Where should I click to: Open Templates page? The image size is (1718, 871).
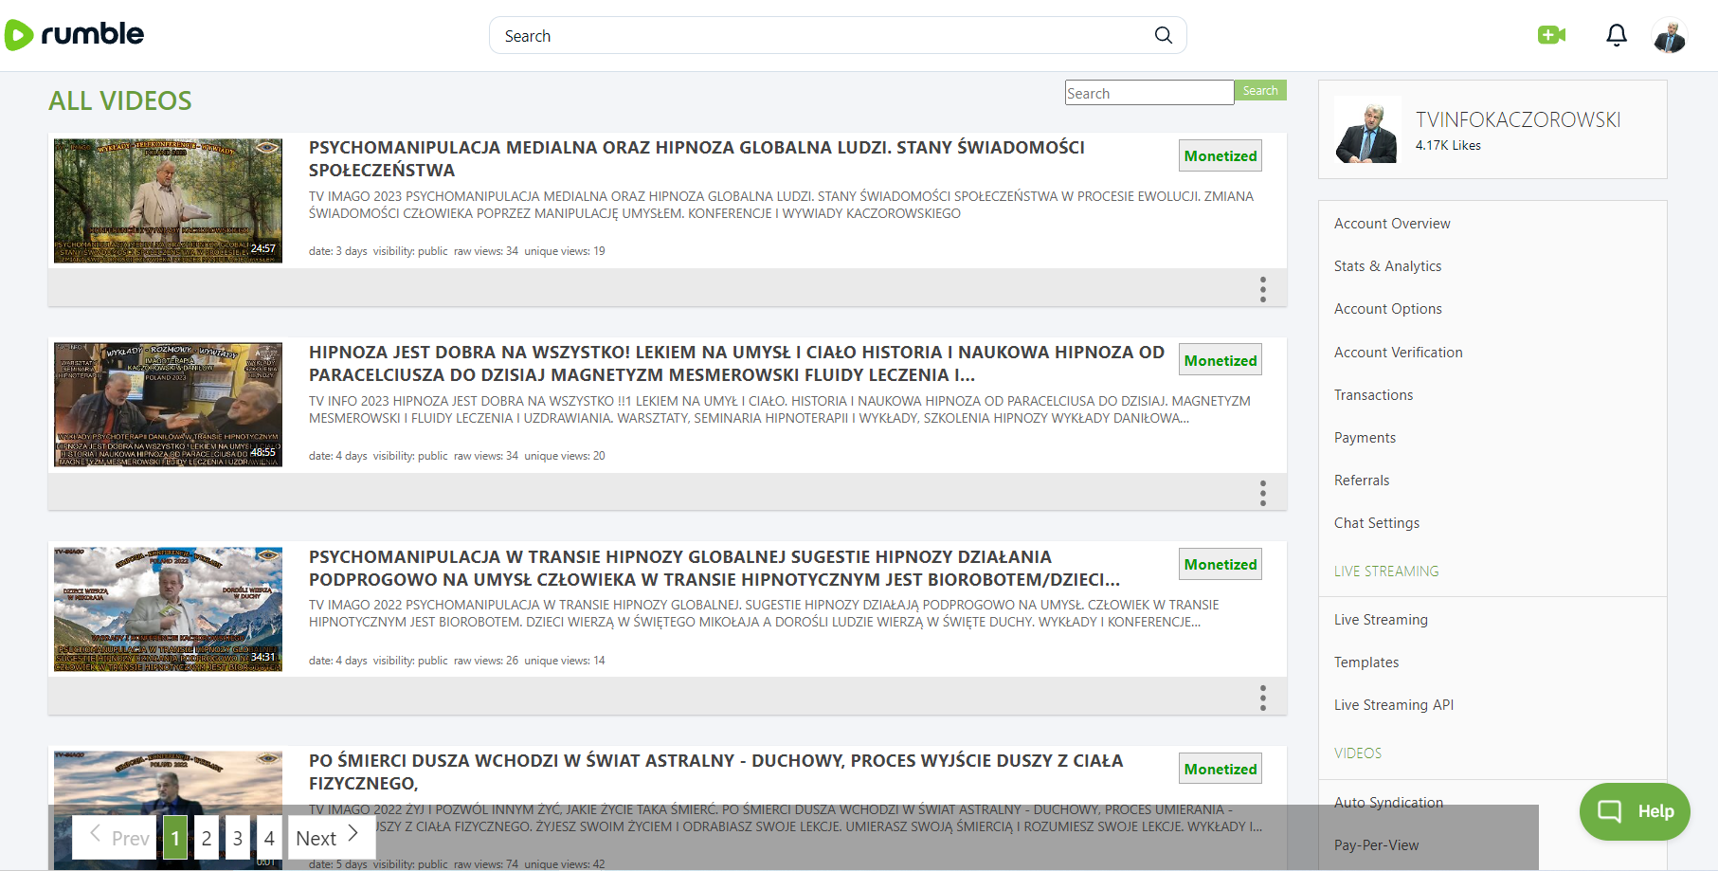(x=1366, y=662)
